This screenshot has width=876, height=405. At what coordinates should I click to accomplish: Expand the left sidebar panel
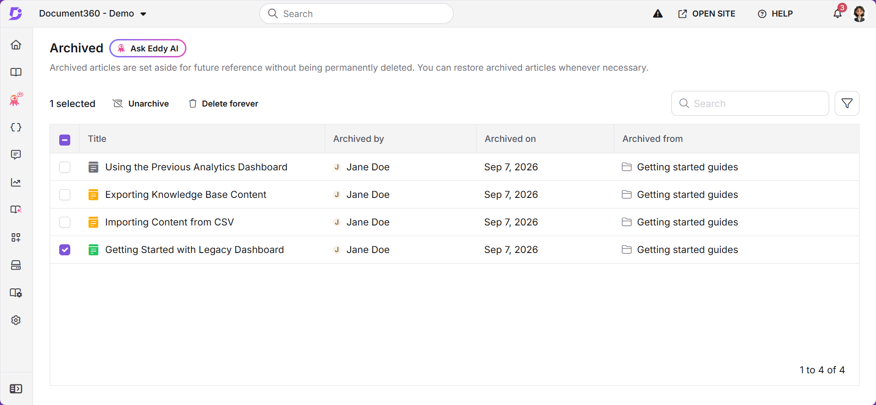click(x=16, y=389)
